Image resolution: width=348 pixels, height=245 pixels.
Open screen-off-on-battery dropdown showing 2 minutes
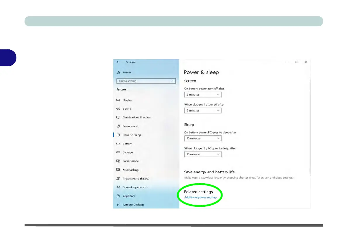(203, 94)
